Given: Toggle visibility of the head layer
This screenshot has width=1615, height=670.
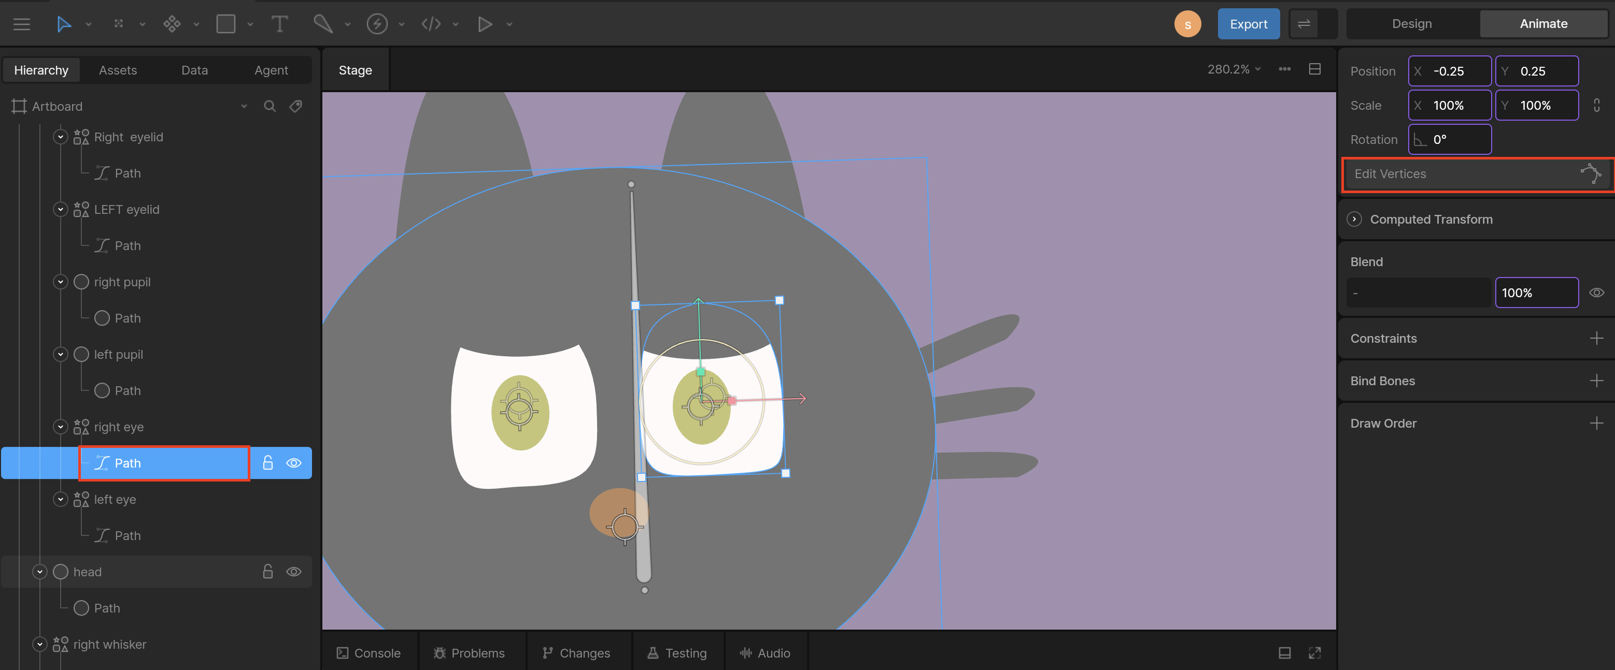Looking at the screenshot, I should point(293,572).
